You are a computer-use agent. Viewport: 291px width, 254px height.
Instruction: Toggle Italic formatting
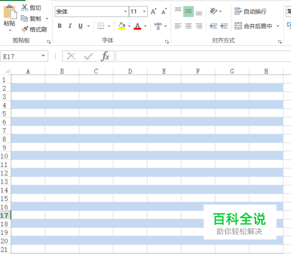coord(70,26)
